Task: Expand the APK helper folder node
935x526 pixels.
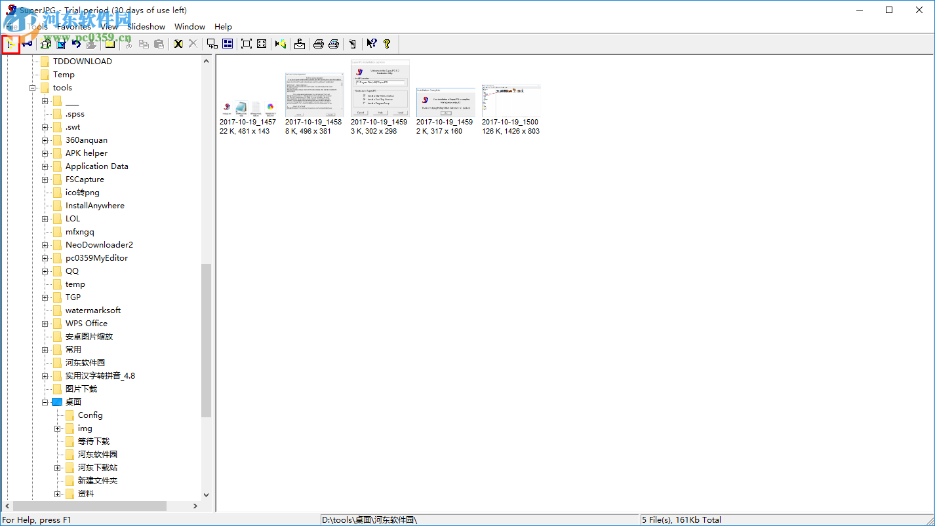Action: click(45, 153)
